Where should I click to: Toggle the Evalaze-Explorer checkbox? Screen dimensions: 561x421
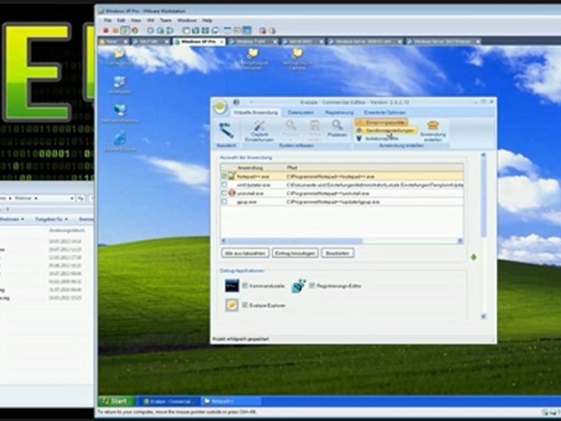245,305
